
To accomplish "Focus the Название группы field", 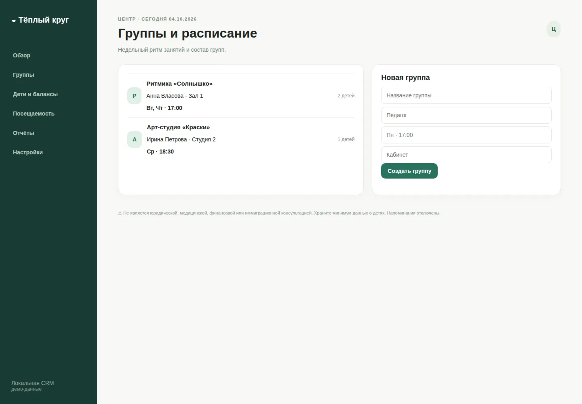I will point(466,95).
